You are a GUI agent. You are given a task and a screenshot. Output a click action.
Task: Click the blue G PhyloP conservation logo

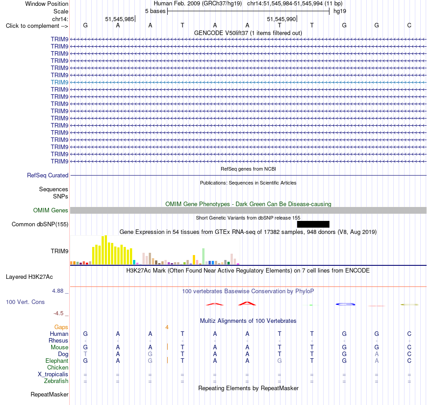pos(345,304)
